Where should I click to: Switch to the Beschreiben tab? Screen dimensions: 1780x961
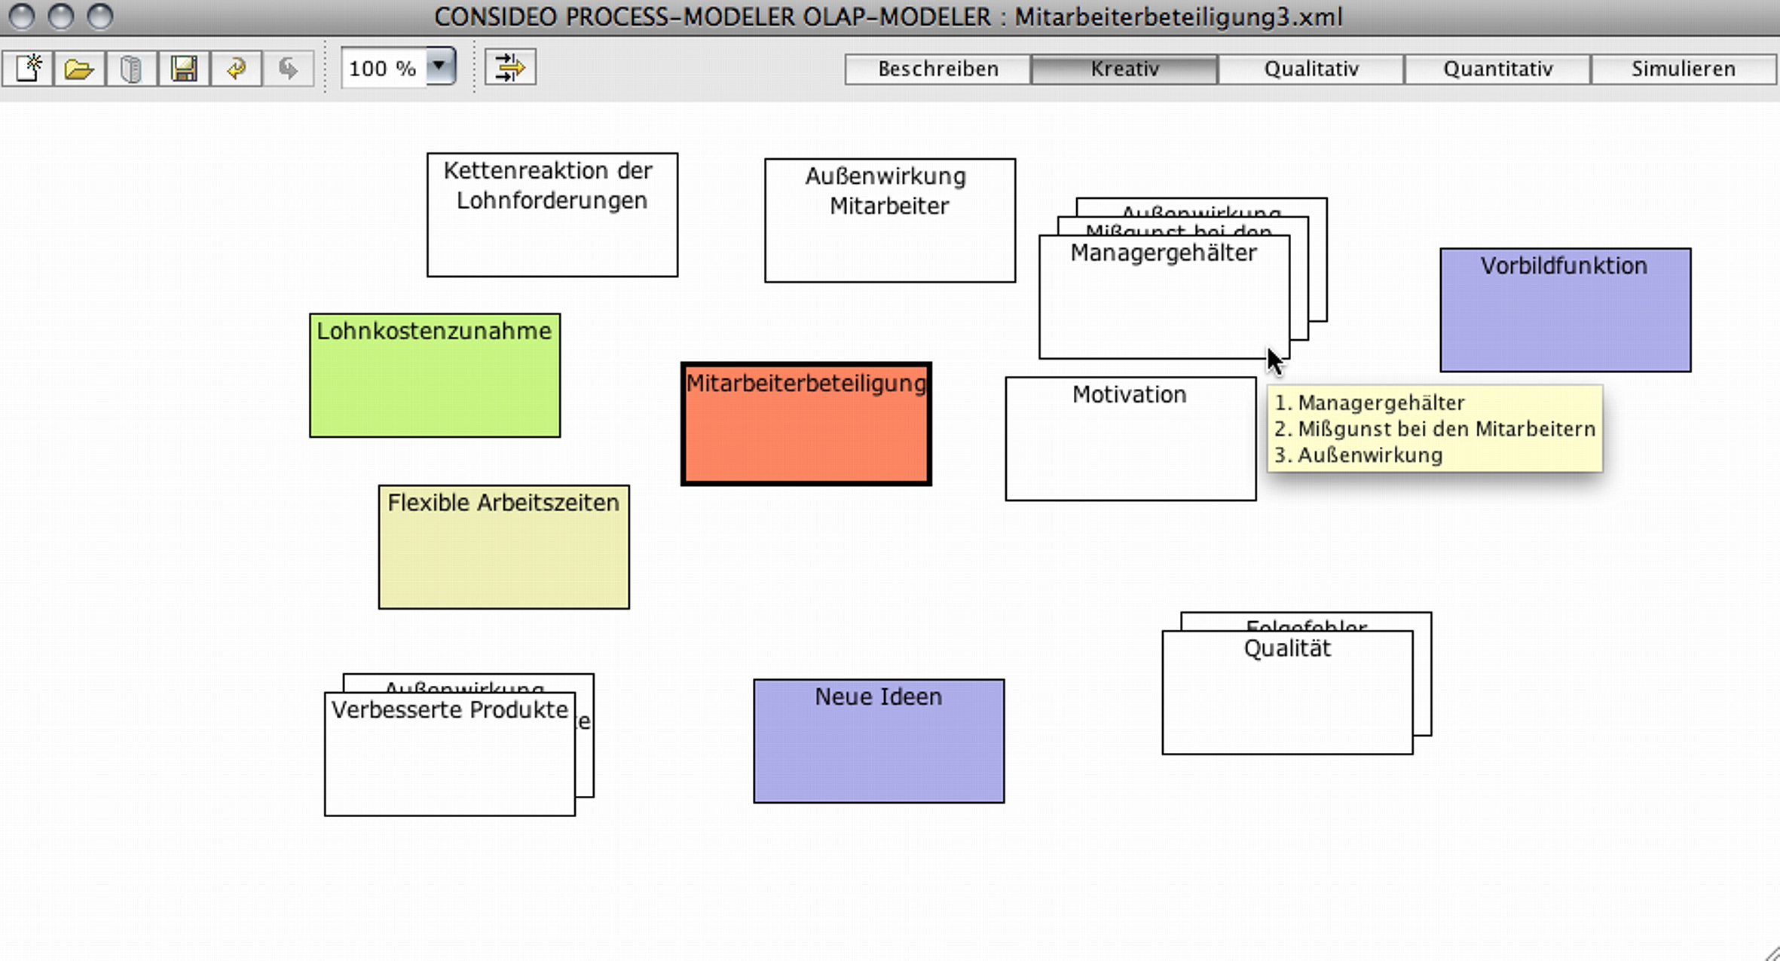coord(937,69)
